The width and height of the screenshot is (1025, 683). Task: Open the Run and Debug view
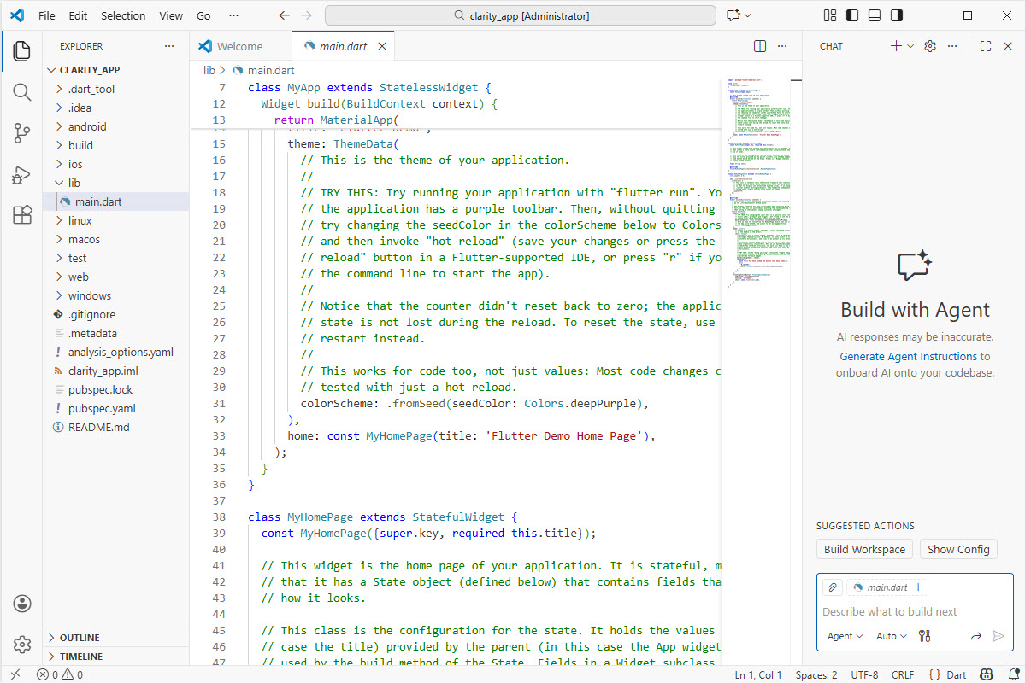tap(21, 175)
